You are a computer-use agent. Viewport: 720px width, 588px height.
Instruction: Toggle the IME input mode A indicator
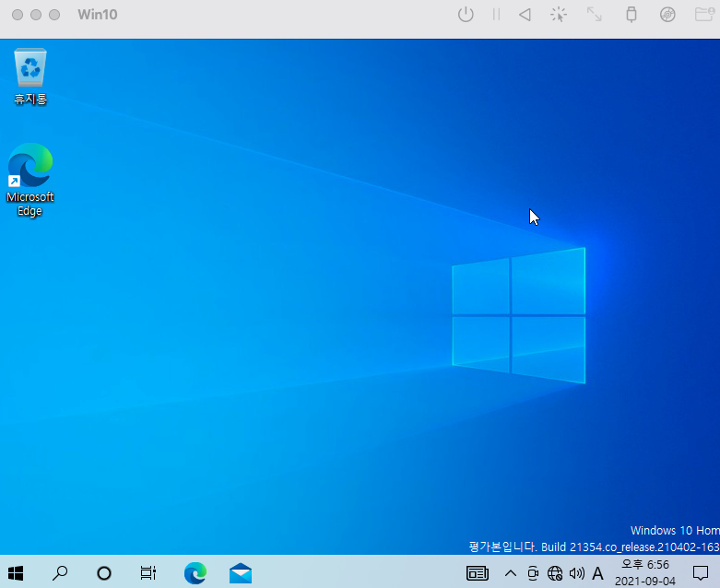point(597,573)
